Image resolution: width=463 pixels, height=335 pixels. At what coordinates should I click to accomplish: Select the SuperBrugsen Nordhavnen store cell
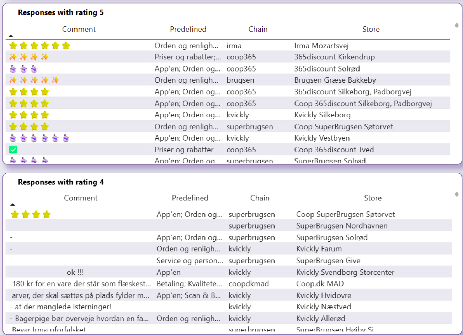[x=342, y=226]
